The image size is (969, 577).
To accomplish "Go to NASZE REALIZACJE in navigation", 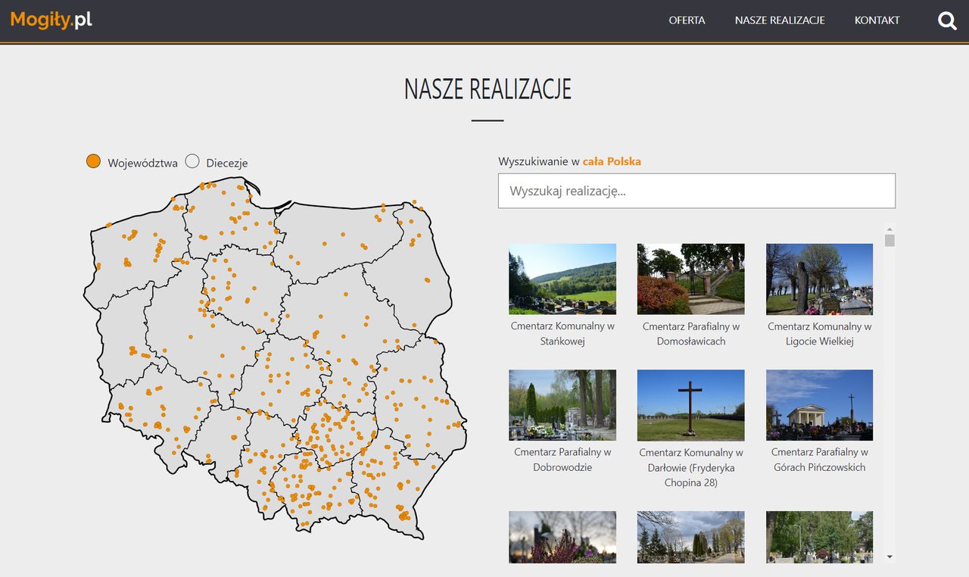I will tap(779, 20).
